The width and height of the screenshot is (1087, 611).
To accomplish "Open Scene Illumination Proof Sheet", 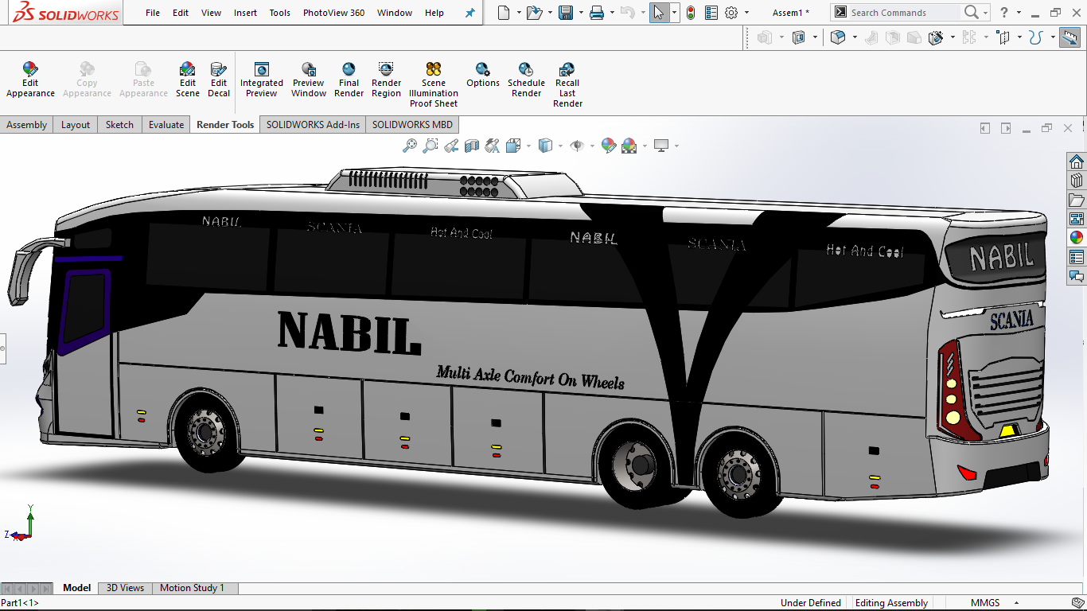I will click(x=434, y=84).
